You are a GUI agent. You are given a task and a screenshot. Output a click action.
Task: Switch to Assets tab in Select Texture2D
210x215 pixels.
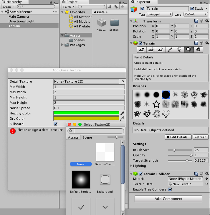73,137
